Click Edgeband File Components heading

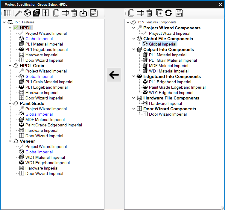pos(172,76)
